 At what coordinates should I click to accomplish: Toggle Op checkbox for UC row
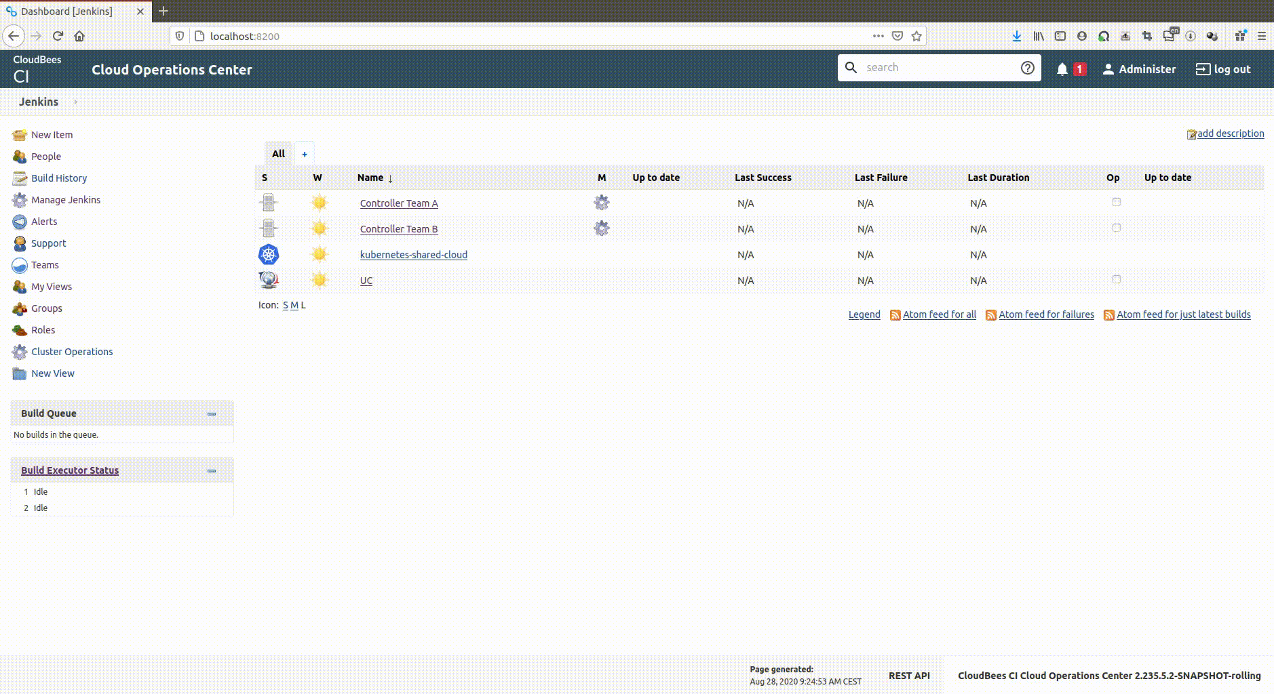click(x=1117, y=279)
